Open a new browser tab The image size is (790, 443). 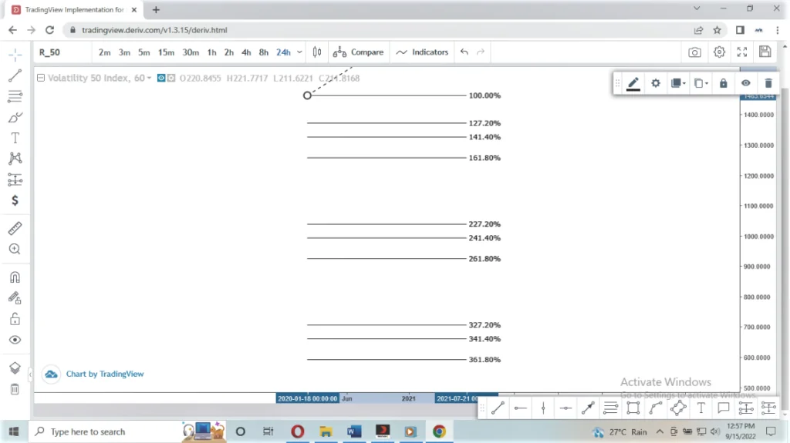pyautogui.click(x=156, y=9)
